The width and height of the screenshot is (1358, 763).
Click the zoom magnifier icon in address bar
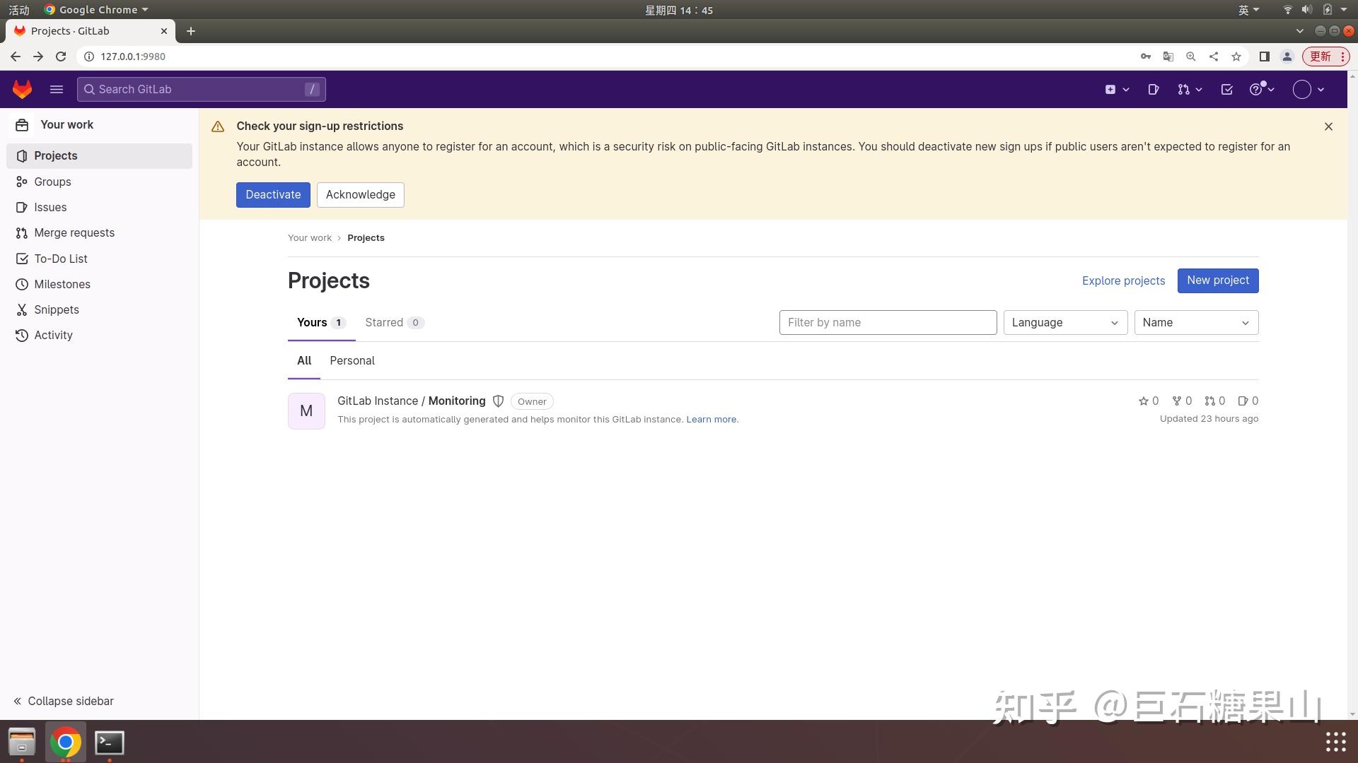(1191, 57)
